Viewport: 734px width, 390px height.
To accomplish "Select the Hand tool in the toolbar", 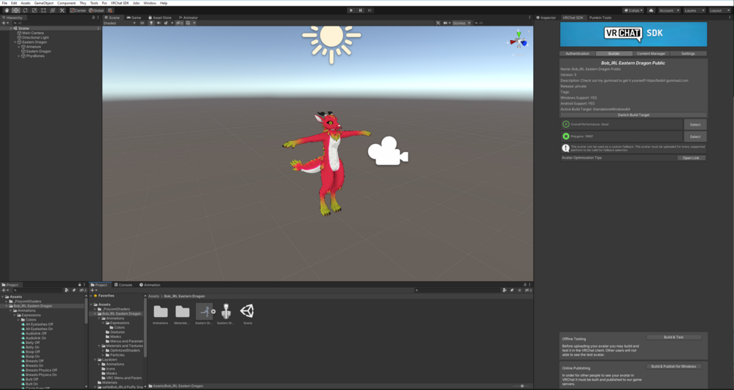I will [x=7, y=10].
